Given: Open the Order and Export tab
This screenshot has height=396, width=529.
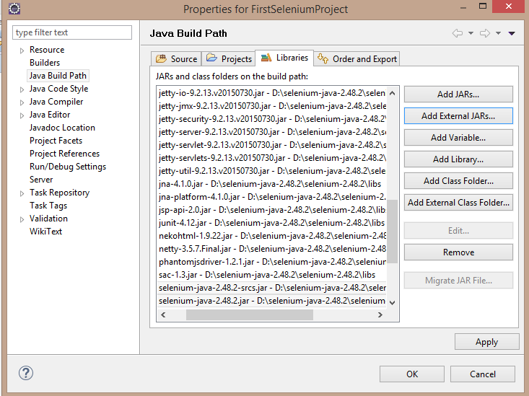Looking at the screenshot, I should point(357,58).
